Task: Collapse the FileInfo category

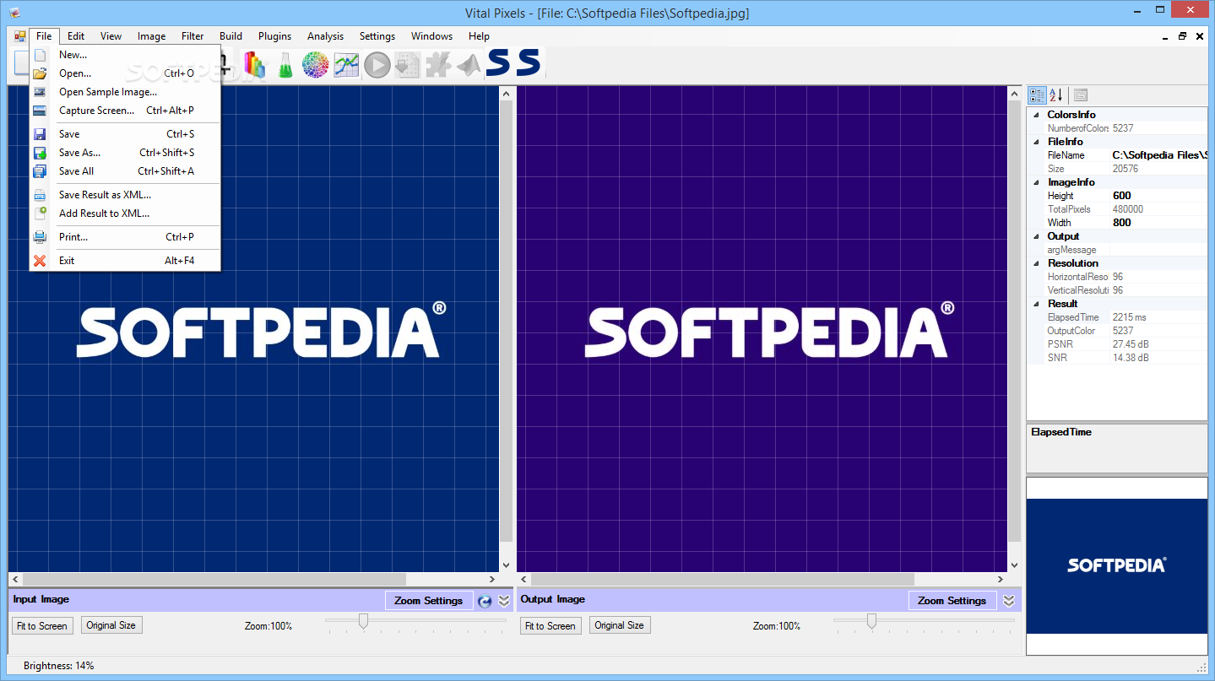Action: [1035, 142]
